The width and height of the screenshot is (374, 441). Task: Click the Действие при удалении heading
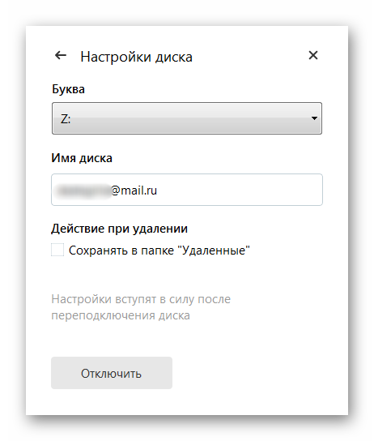(119, 229)
